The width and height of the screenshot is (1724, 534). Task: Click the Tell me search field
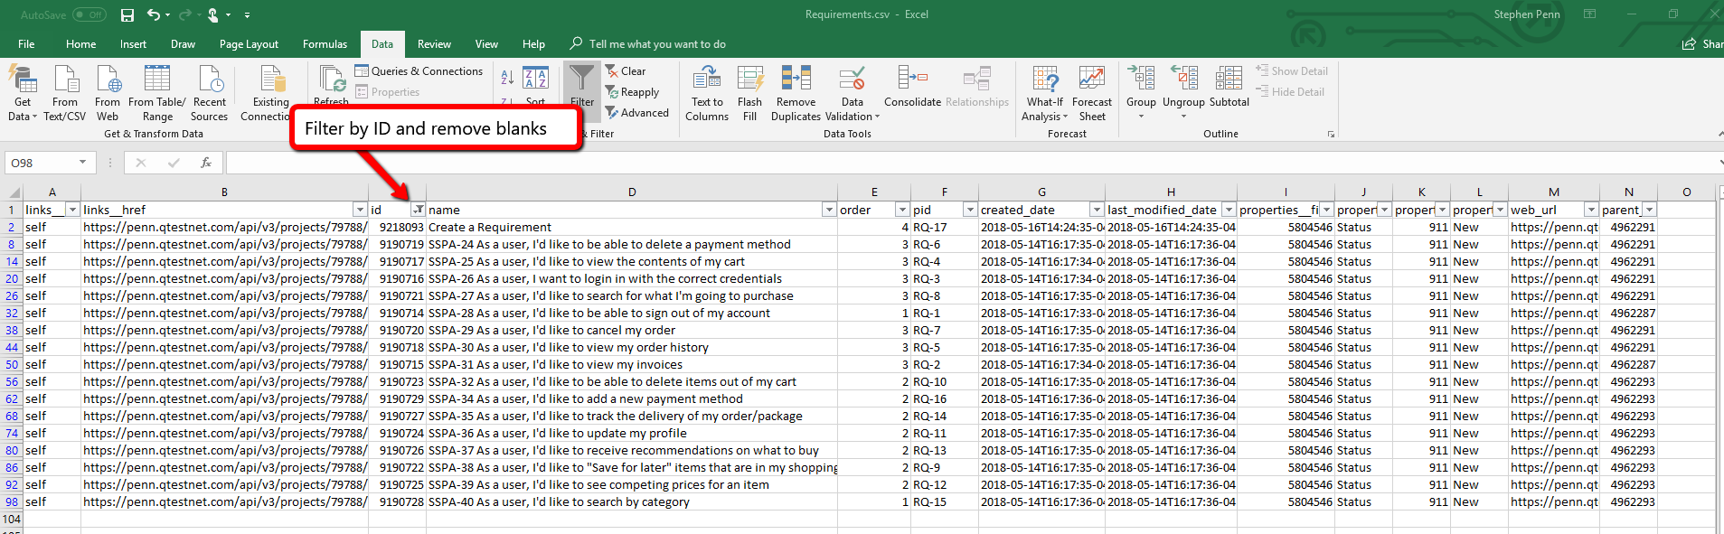[657, 43]
